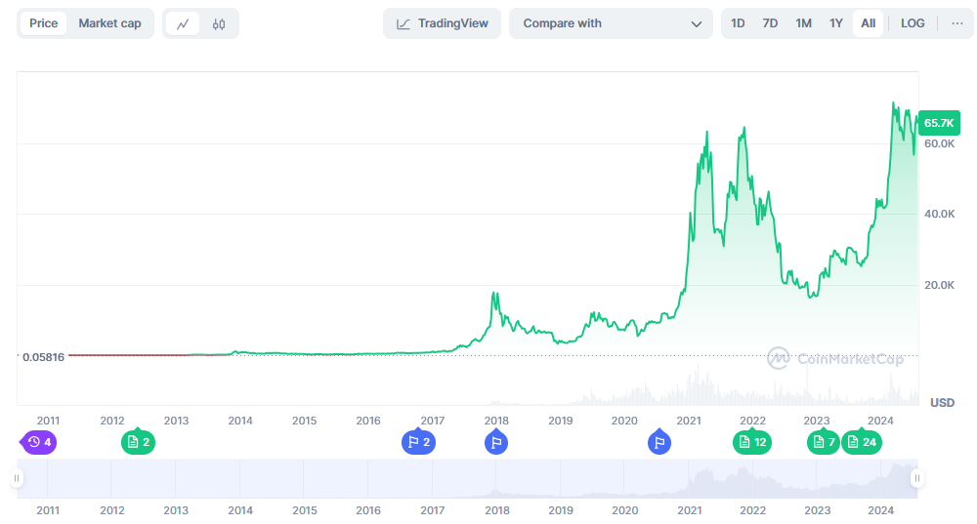Viewport: 977px width, 524px height.
Task: Click the blue flag marker near 2020
Action: [x=659, y=442]
